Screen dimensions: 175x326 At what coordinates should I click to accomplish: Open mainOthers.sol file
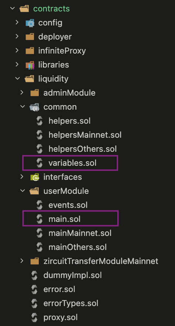pyautogui.click(x=78, y=247)
